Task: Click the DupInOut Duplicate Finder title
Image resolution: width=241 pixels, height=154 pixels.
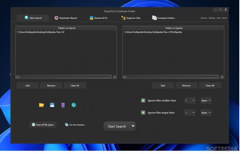Action: 120,11
